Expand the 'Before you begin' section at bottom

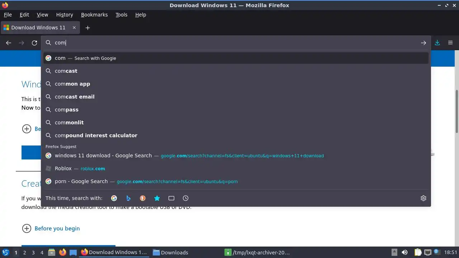tap(51, 228)
